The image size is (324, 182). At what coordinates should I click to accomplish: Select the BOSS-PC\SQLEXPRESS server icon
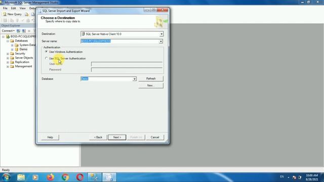8,36
